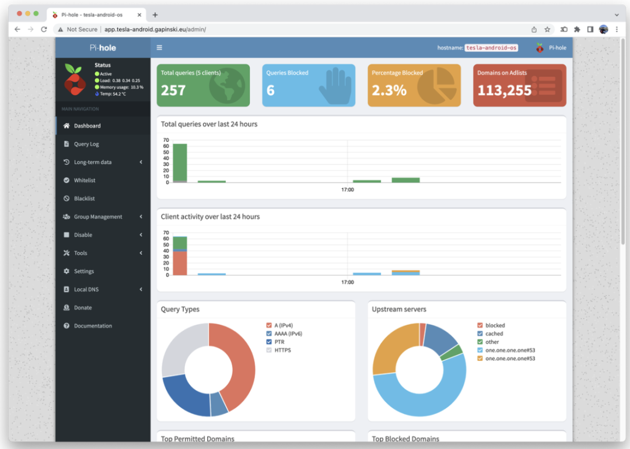Close the Pi-hole browser tab
The width and height of the screenshot is (630, 449).
pos(139,15)
